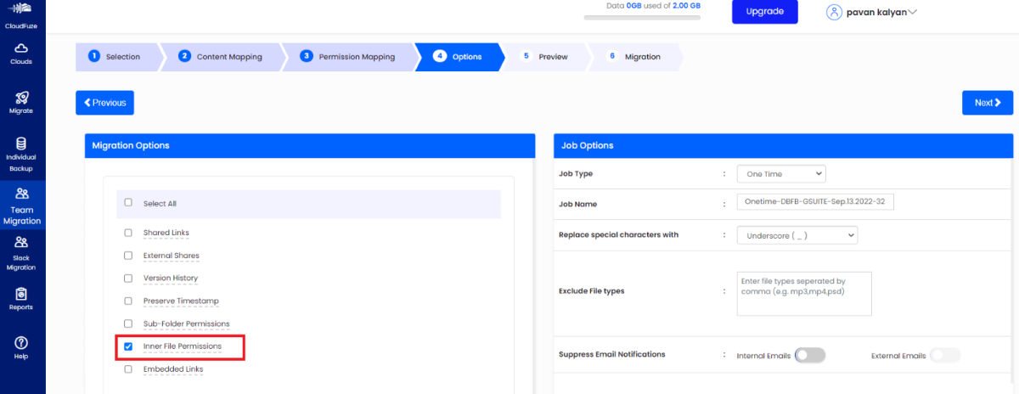Click the Help question mark icon
The height and width of the screenshot is (394, 1019).
click(x=22, y=343)
